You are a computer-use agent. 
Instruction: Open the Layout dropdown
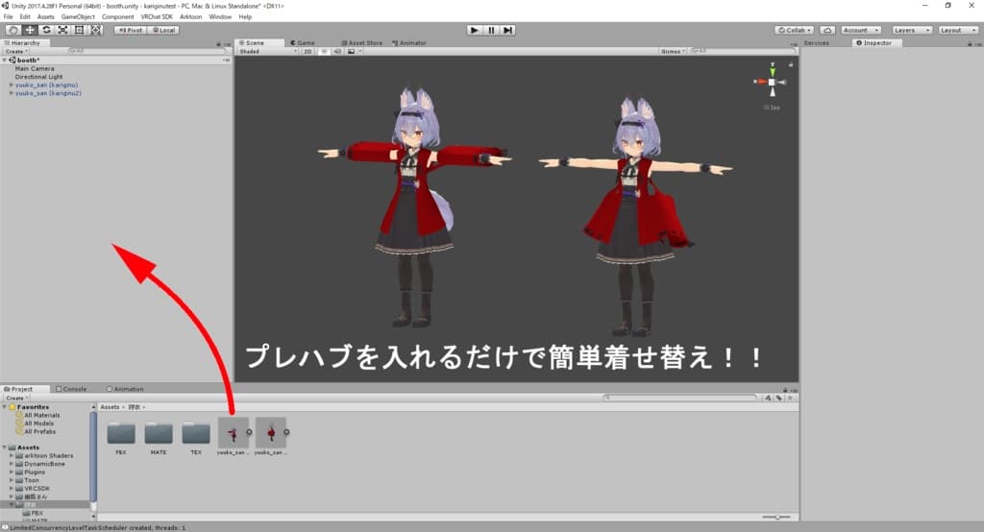pyautogui.click(x=958, y=30)
